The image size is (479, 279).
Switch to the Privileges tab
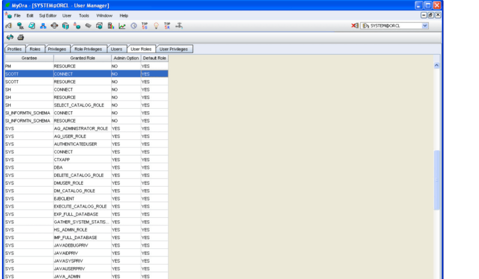(57, 49)
